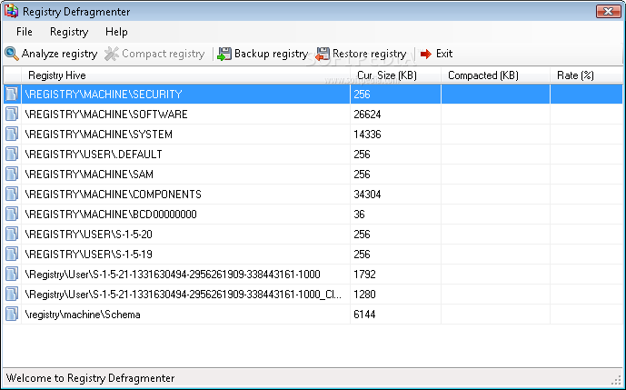
Task: Click the Analyze registry magnifier icon
Action: [11, 54]
